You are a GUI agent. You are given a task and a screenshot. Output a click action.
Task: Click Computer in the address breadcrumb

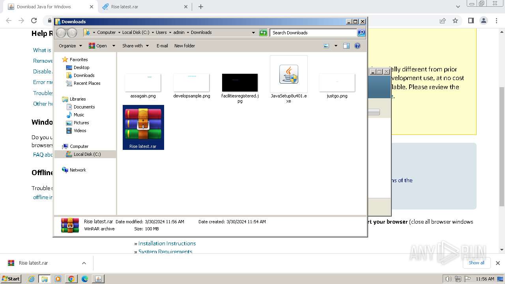coord(106,33)
